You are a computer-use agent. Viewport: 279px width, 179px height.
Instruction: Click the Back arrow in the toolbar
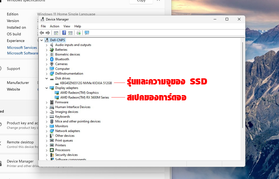pos(42,33)
